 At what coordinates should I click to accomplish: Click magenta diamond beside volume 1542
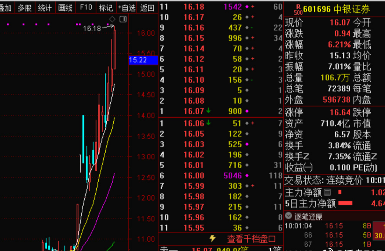tap(247, 7)
